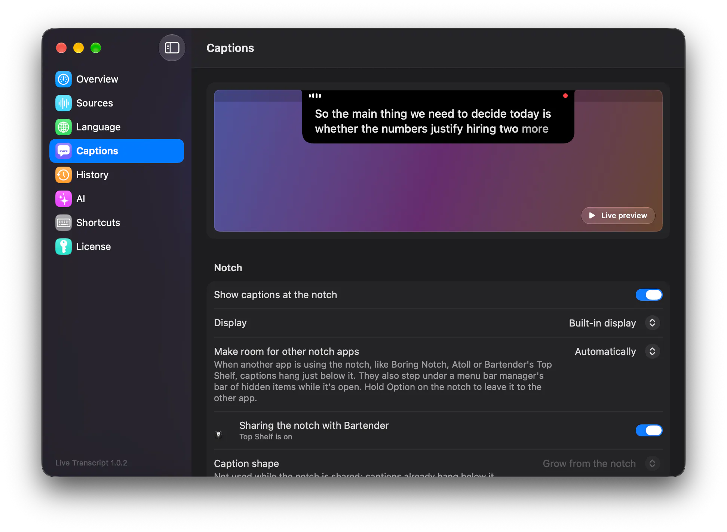Open the Display popup menu

[x=614, y=323]
